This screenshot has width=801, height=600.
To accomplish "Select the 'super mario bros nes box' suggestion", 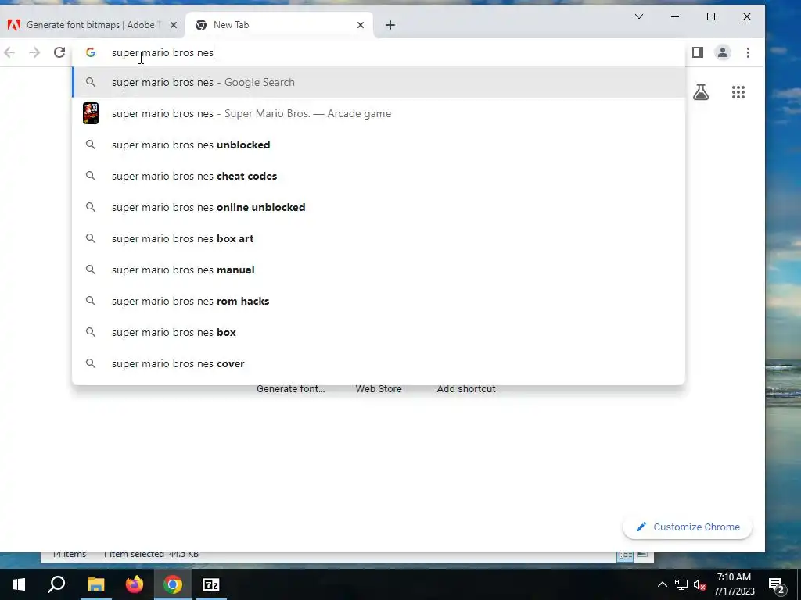I will [379, 332].
